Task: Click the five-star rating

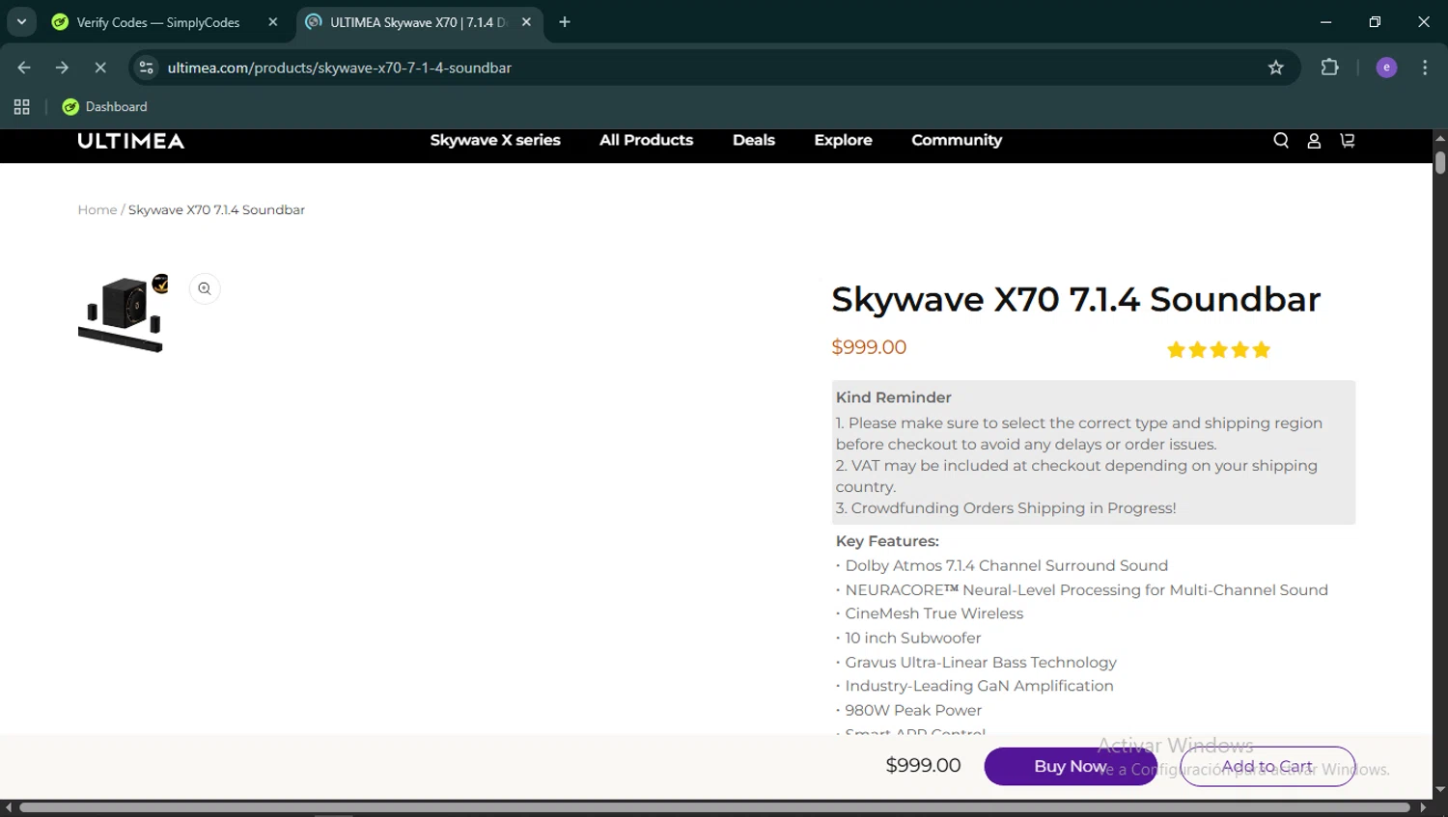Action: click(x=1218, y=350)
